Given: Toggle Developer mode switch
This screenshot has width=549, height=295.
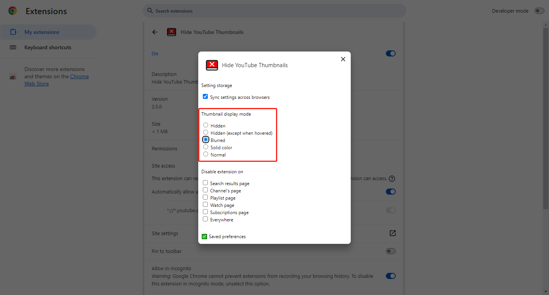Looking at the screenshot, I should [x=539, y=11].
